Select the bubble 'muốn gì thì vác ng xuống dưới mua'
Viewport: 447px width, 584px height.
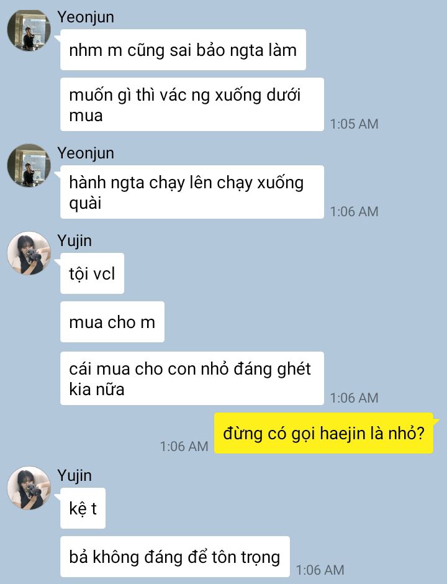192,104
